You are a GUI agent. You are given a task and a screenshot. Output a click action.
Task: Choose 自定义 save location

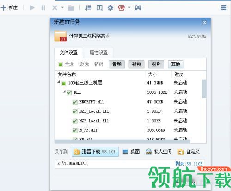pos(188,152)
